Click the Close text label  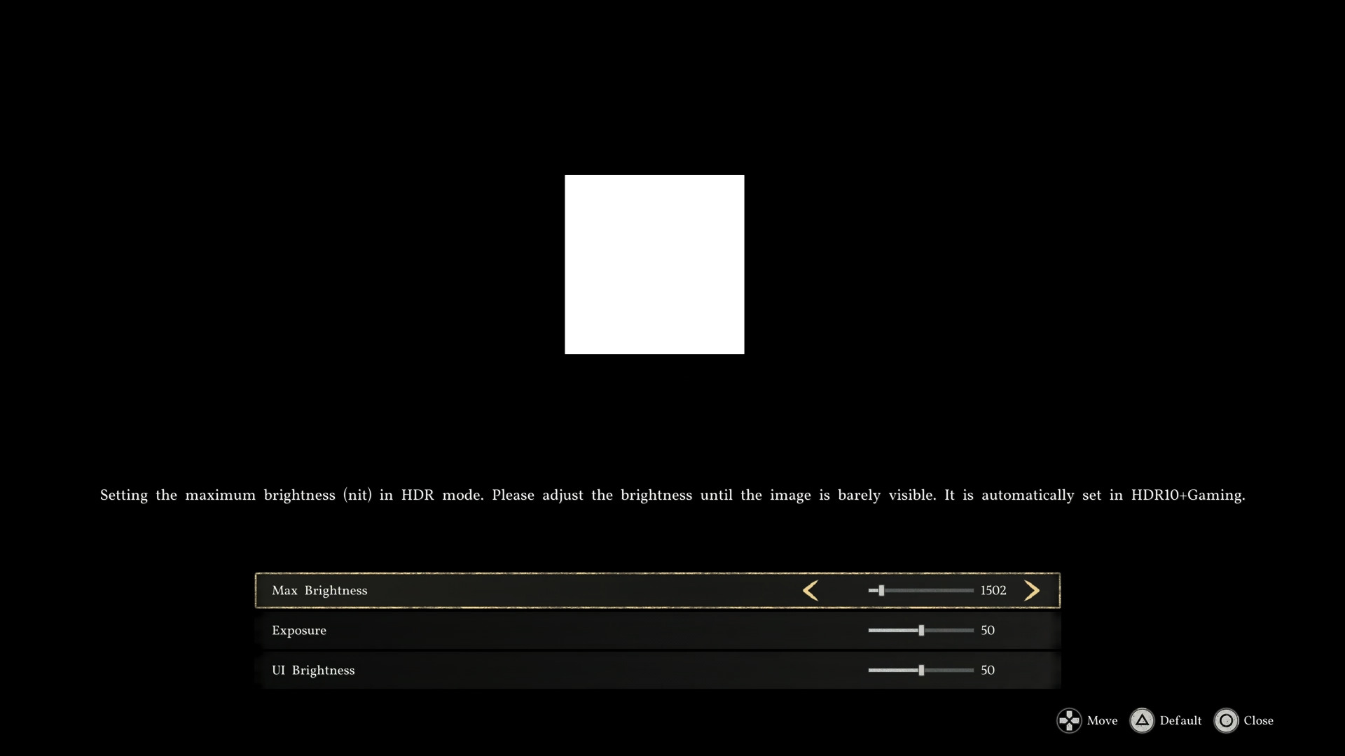tap(1258, 721)
